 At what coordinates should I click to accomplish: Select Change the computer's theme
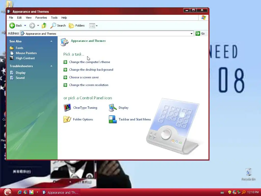(x=89, y=62)
